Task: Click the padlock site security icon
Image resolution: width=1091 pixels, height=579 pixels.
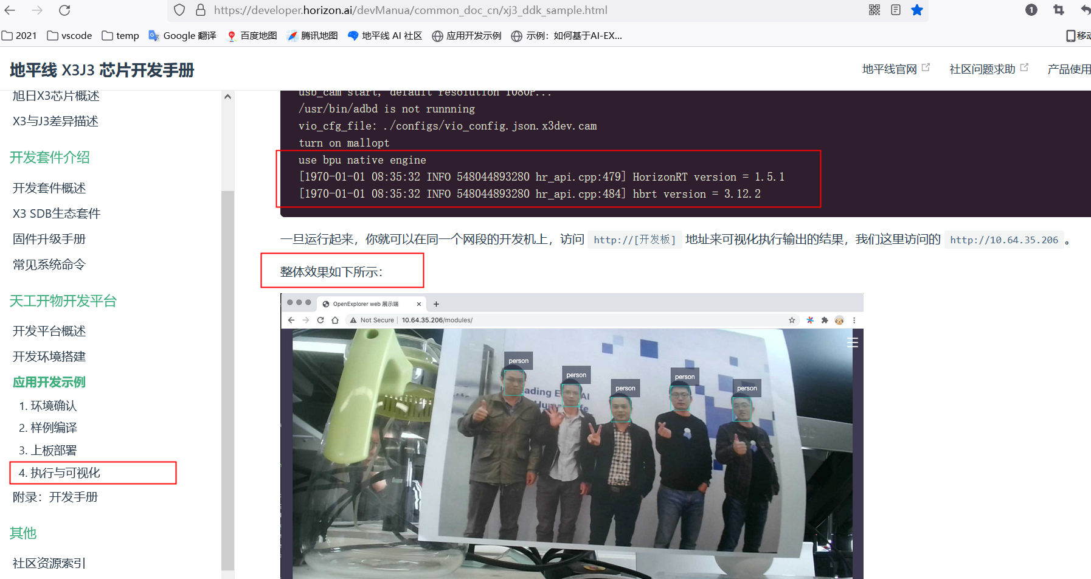Action: coord(201,10)
